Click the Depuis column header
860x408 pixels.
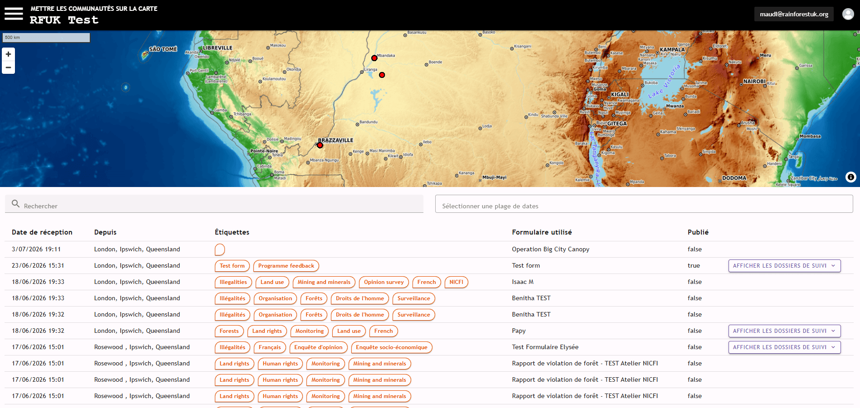105,232
